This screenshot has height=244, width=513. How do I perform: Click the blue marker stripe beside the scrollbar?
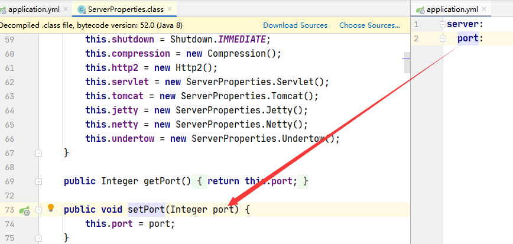(406, 58)
